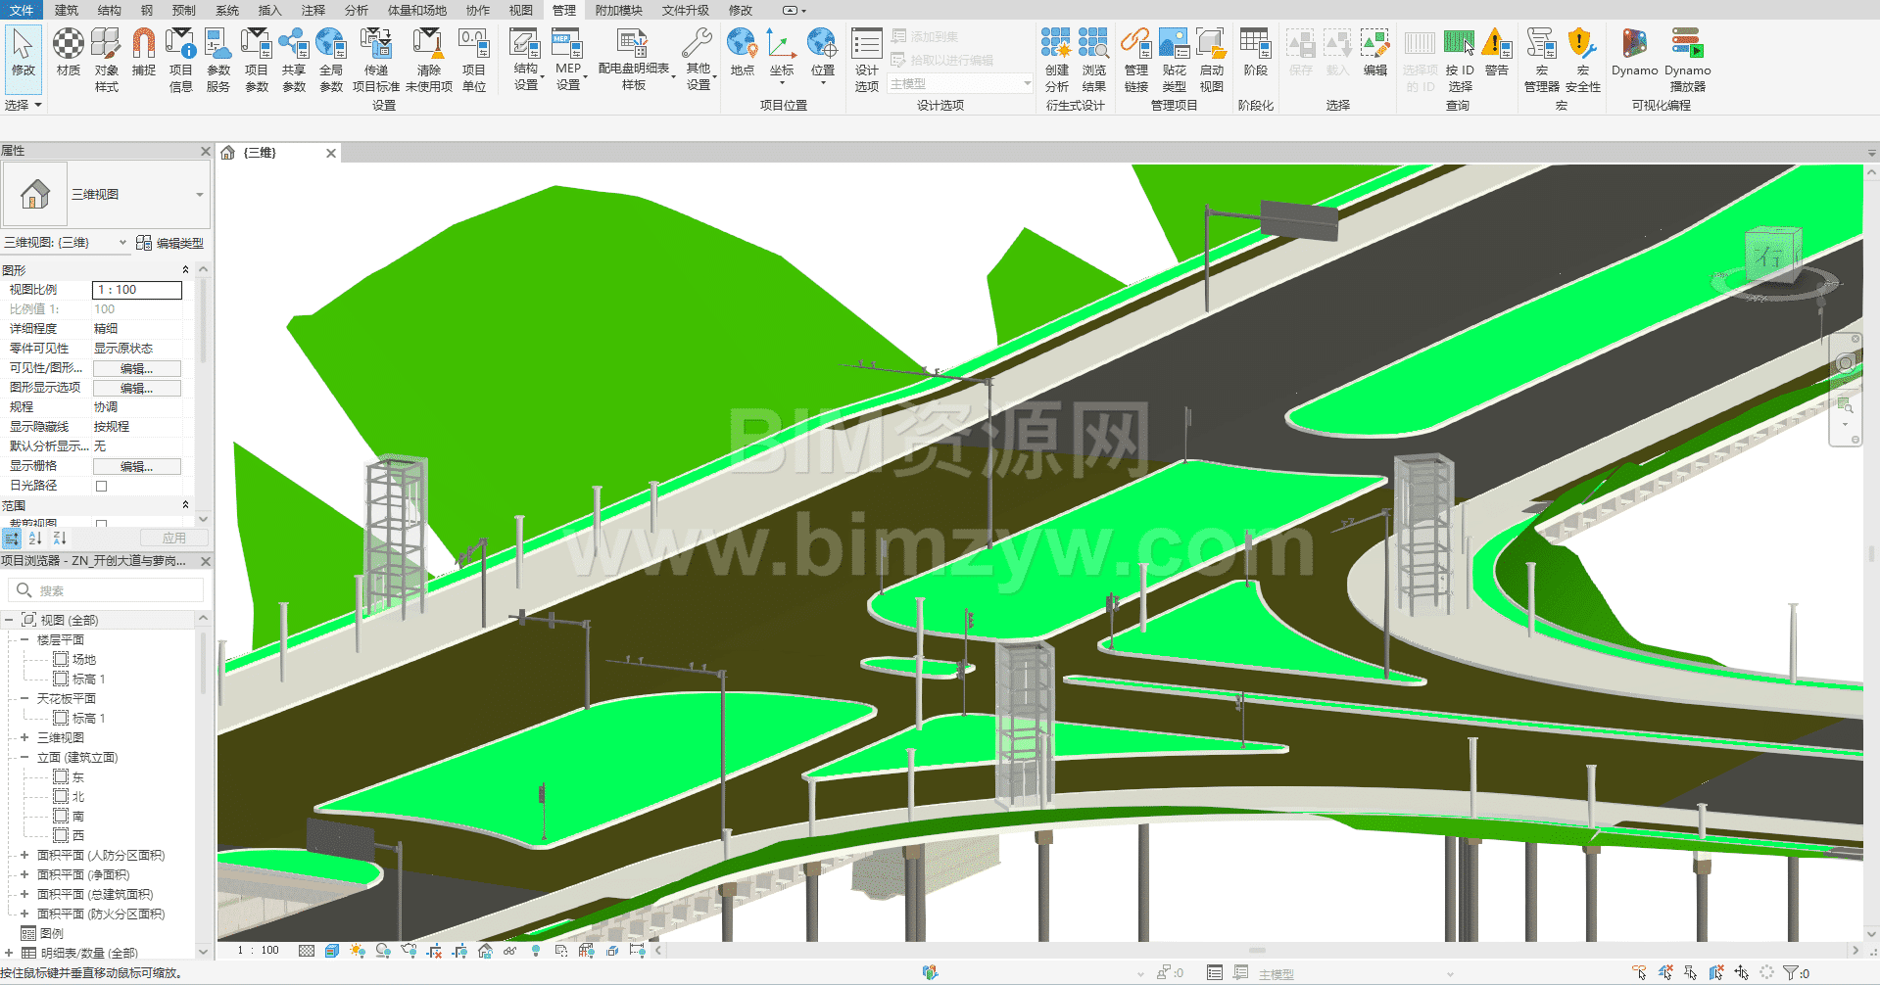Toggle the Crop View (裁剪视图) checkbox
This screenshot has height=985, width=1880.
tap(101, 524)
